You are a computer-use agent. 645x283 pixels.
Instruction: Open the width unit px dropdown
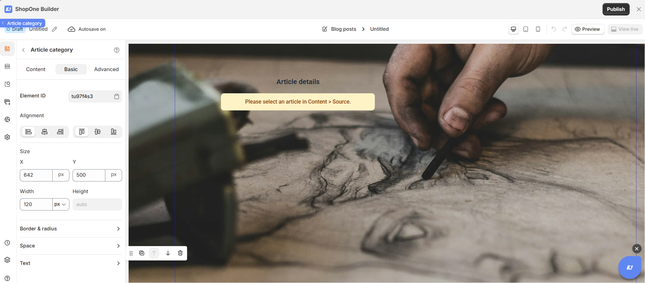(x=61, y=204)
